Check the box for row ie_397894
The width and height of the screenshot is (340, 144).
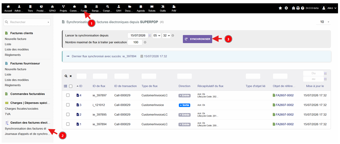tap(68, 124)
